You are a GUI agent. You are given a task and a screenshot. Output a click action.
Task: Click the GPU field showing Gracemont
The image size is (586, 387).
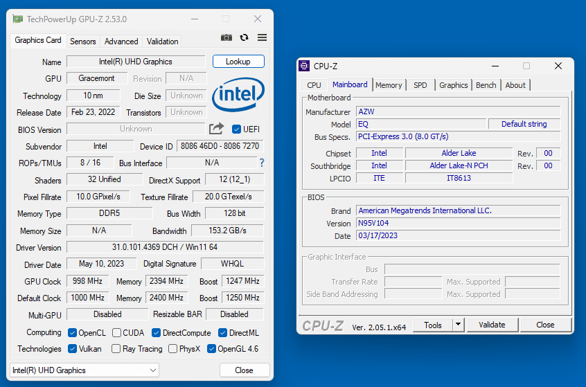click(96, 78)
